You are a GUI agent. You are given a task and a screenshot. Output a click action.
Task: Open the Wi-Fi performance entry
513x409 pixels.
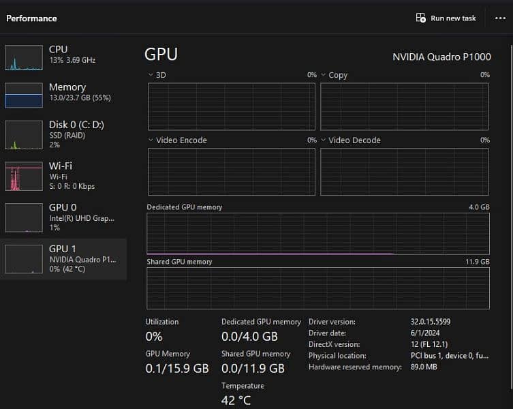click(60, 166)
